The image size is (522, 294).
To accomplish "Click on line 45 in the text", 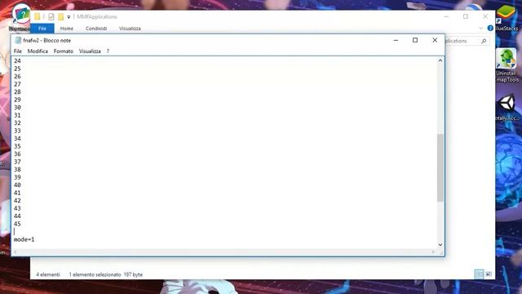I will [17, 224].
